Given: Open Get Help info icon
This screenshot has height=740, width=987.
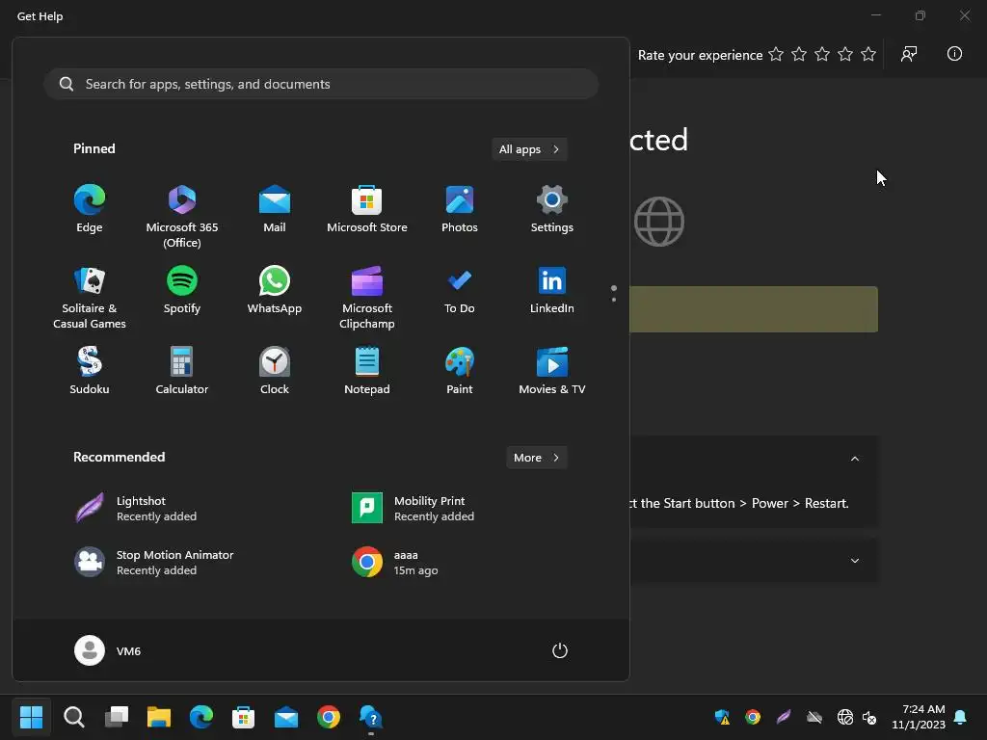Looking at the screenshot, I should point(954,54).
